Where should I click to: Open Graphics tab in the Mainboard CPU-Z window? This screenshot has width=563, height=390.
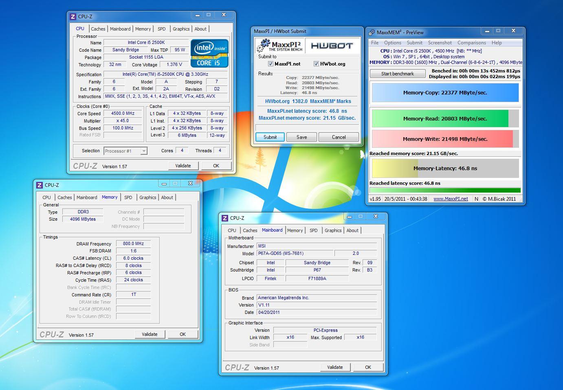[333, 230]
